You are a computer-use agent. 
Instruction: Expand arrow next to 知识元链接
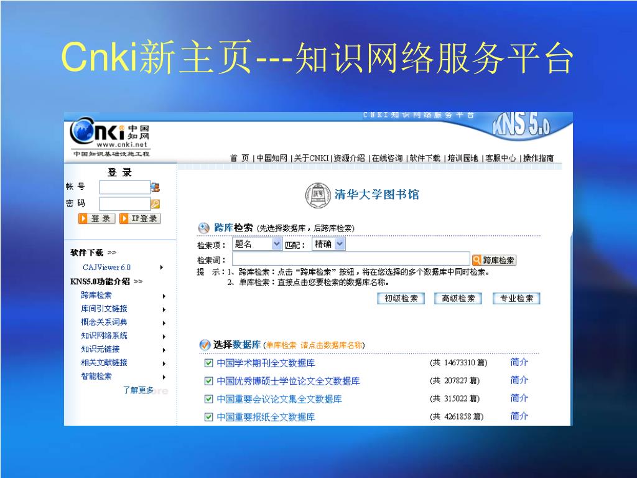click(x=164, y=350)
